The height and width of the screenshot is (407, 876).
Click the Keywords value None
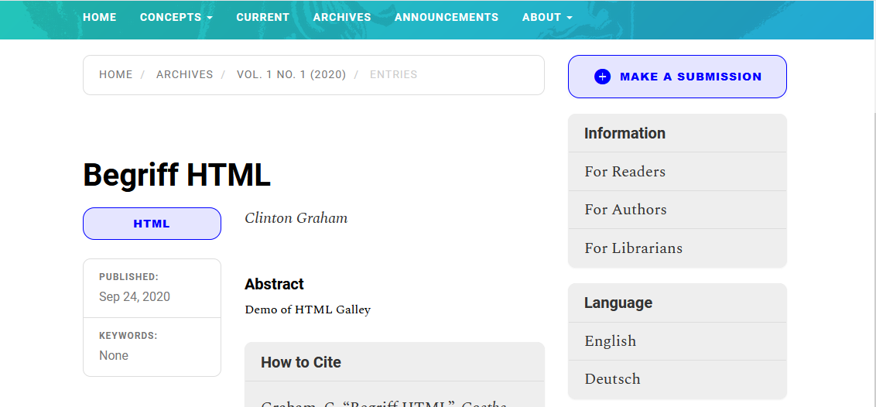(x=114, y=356)
